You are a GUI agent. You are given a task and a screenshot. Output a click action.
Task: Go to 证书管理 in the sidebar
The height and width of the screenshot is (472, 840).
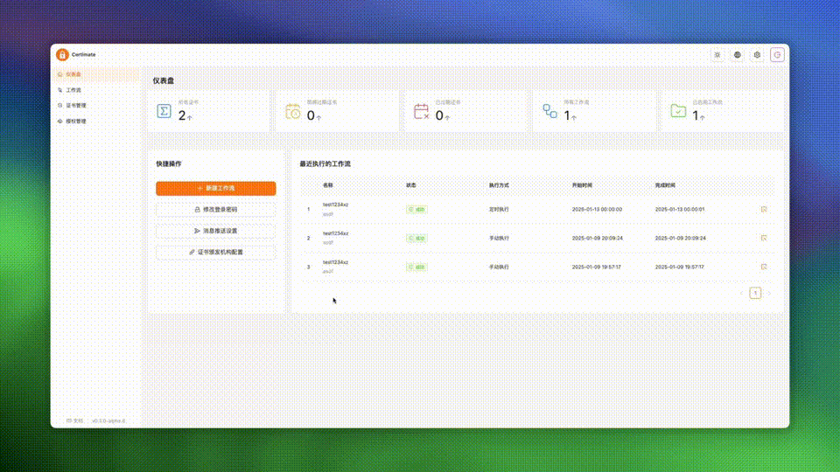coord(76,106)
